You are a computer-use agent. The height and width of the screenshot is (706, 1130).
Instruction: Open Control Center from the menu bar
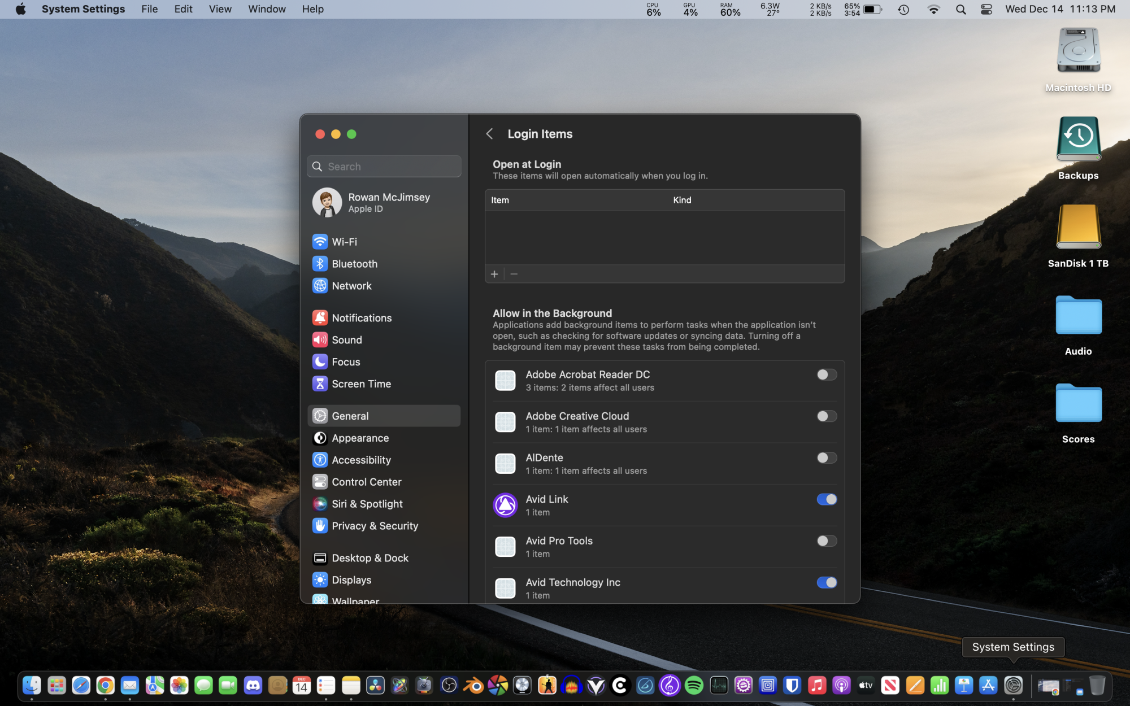(986, 9)
